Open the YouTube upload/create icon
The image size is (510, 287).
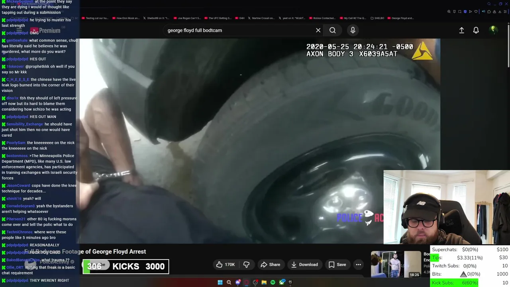461,30
